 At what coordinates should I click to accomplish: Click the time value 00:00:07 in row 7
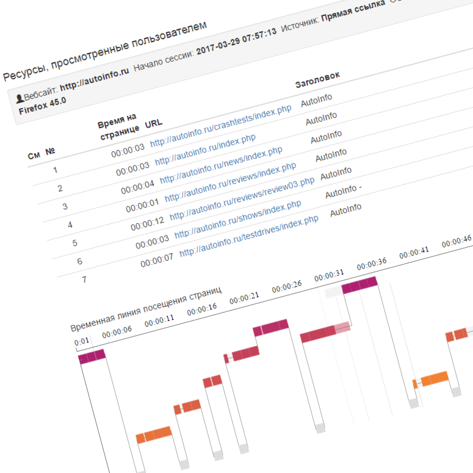(157, 260)
